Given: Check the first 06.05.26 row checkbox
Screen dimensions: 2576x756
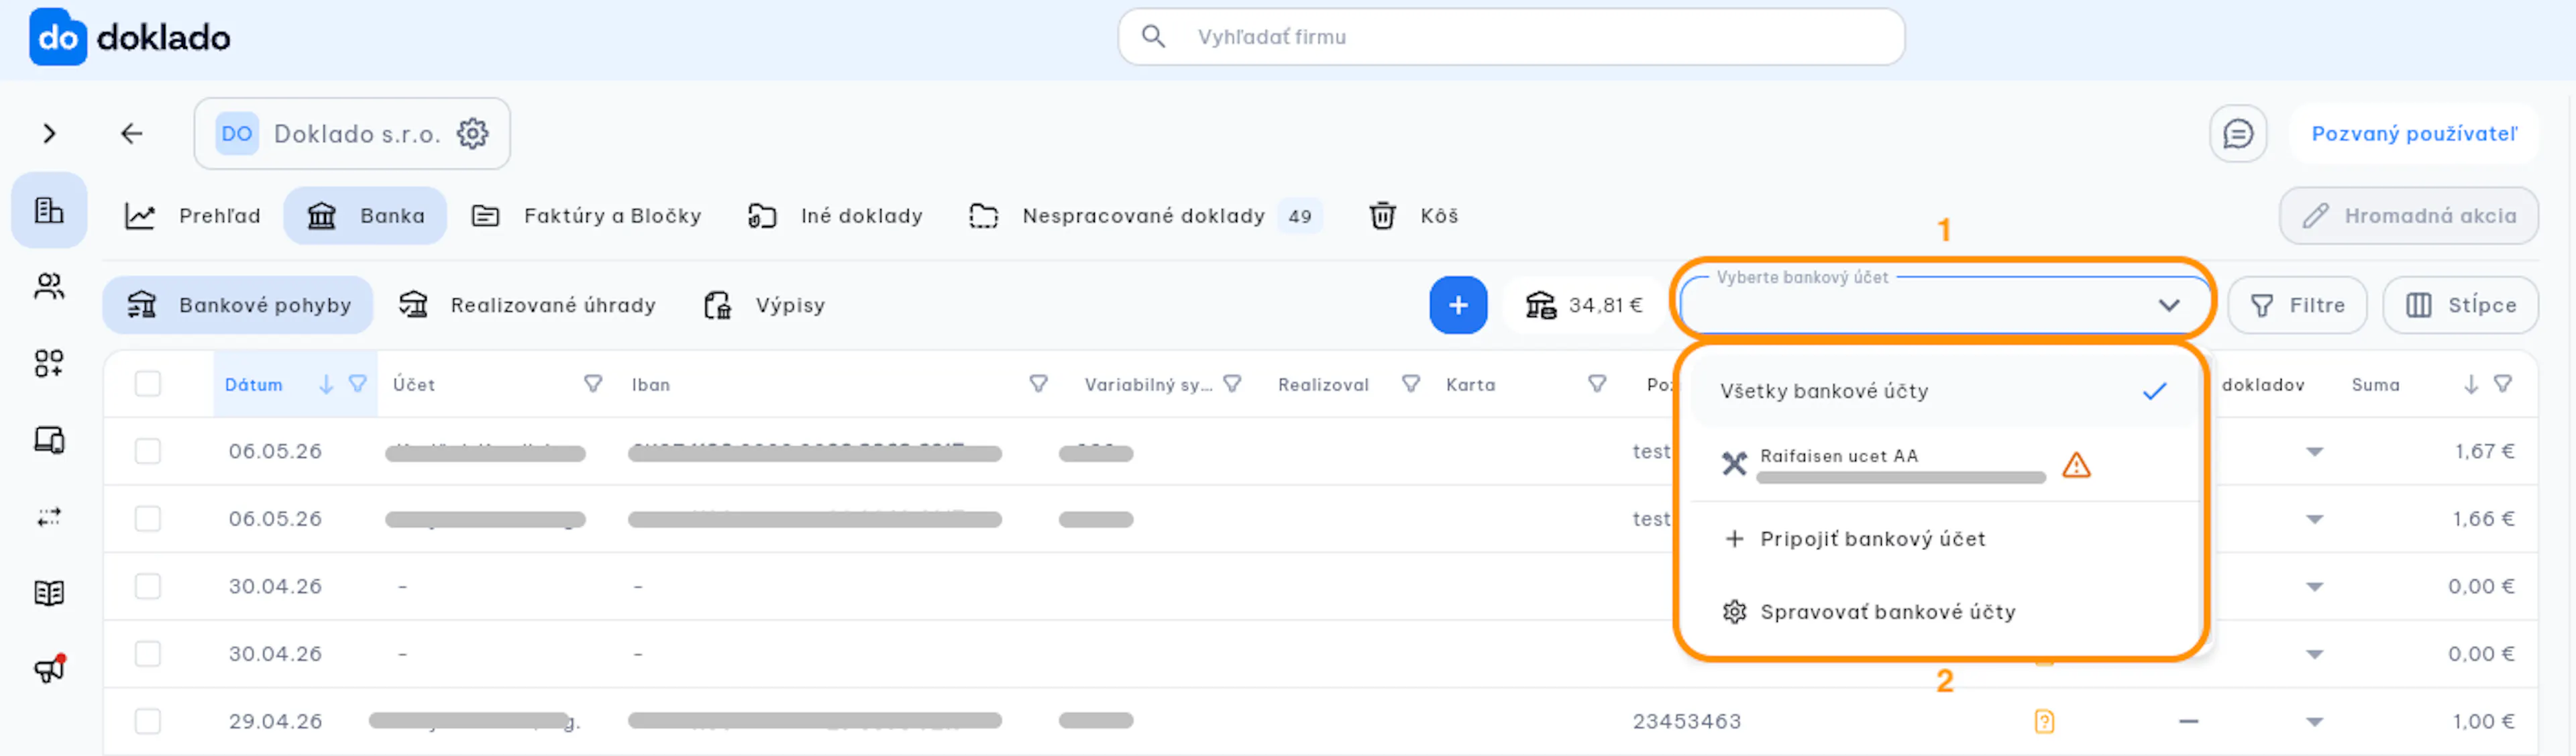Looking at the screenshot, I should coord(148,451).
